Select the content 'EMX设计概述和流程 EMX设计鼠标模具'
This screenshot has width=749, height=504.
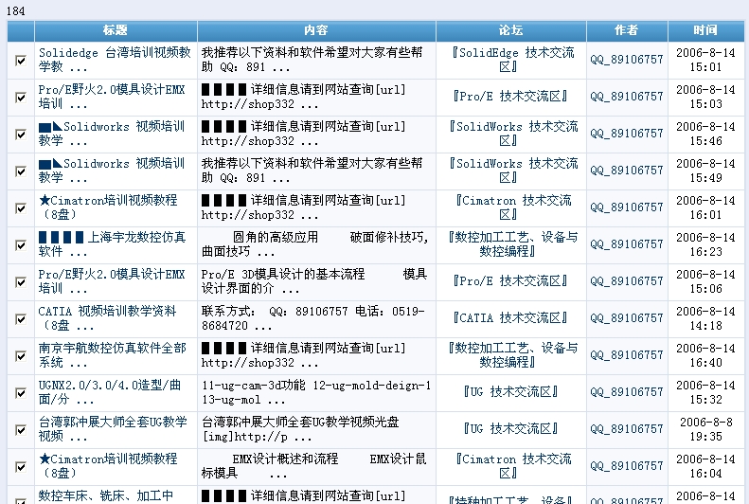313,466
